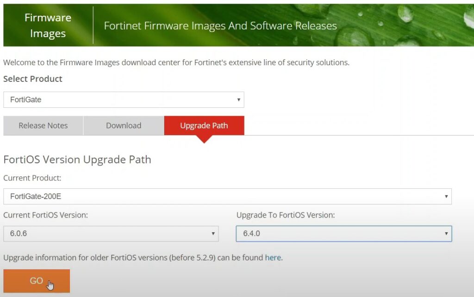Click the 'Select Product' label
474x297 pixels.
pos(33,79)
